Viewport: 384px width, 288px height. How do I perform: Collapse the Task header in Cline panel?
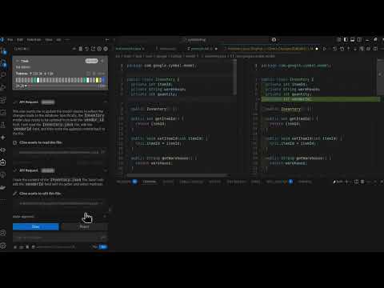(18, 61)
